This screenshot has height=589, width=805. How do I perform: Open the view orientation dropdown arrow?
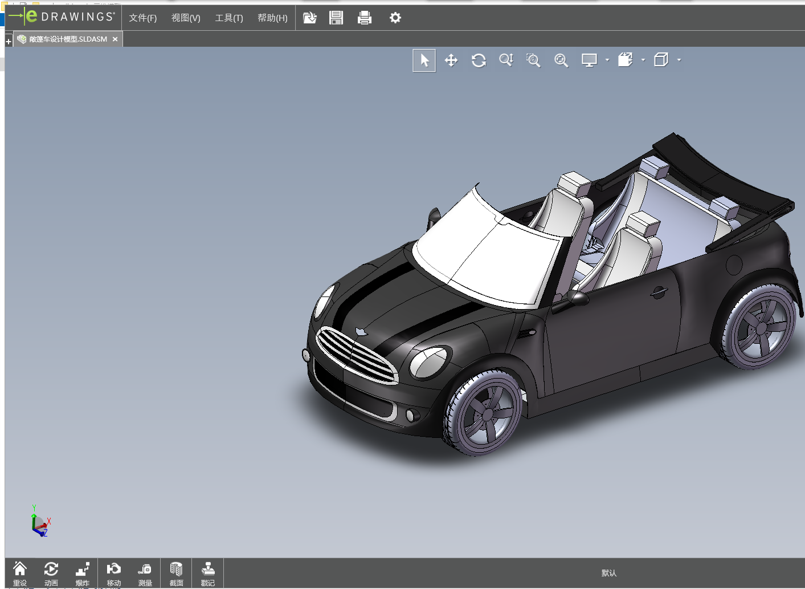(x=643, y=60)
